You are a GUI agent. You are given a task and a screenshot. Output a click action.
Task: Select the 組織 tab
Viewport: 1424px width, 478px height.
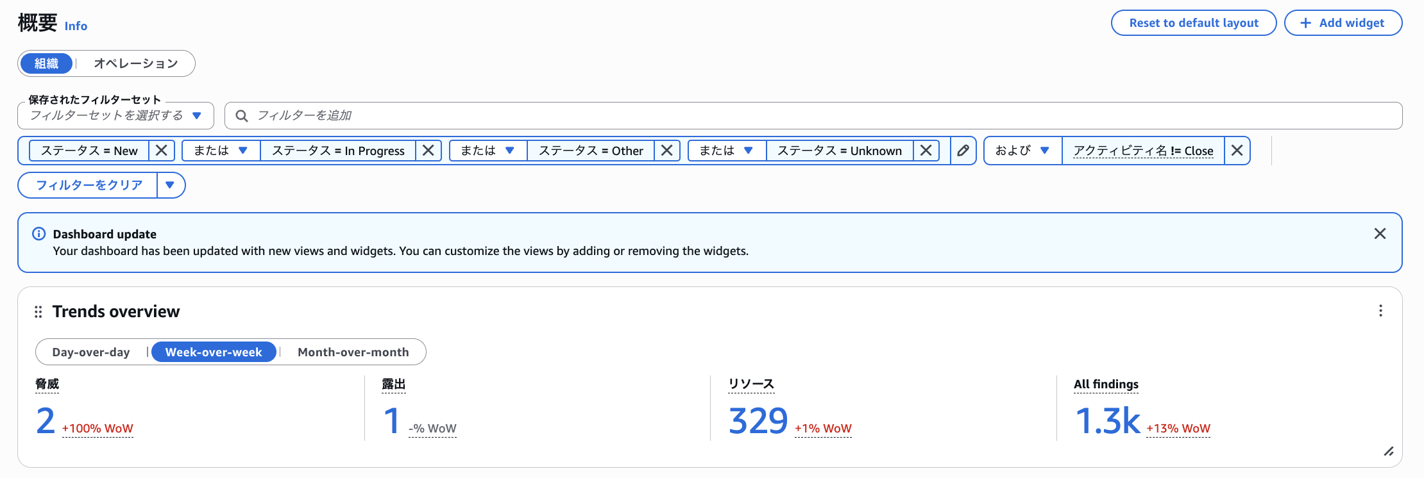pyautogui.click(x=46, y=63)
